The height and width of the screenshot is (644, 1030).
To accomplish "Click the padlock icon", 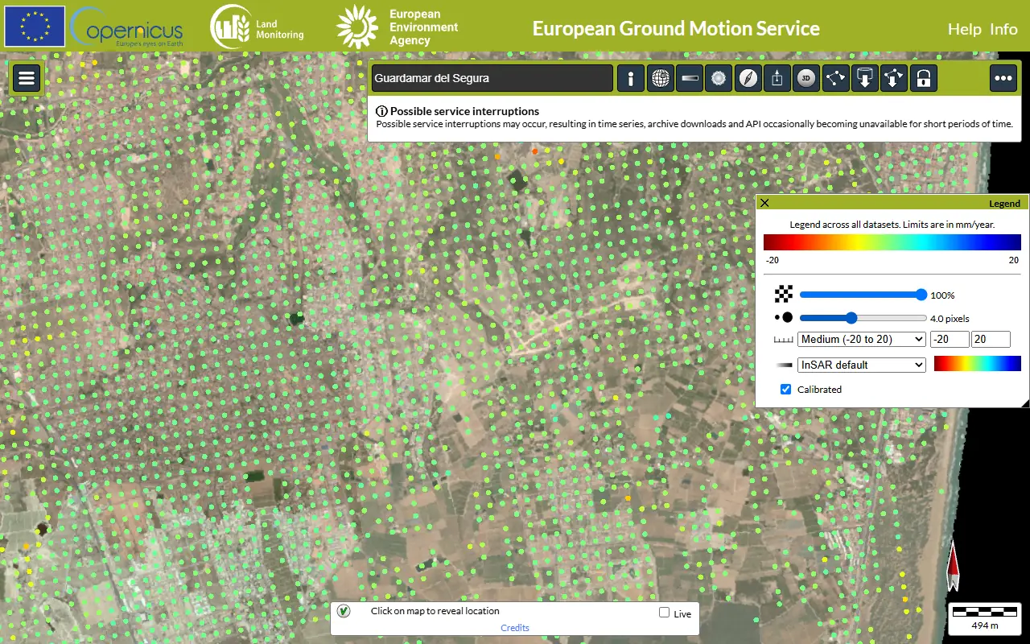I will 924,78.
